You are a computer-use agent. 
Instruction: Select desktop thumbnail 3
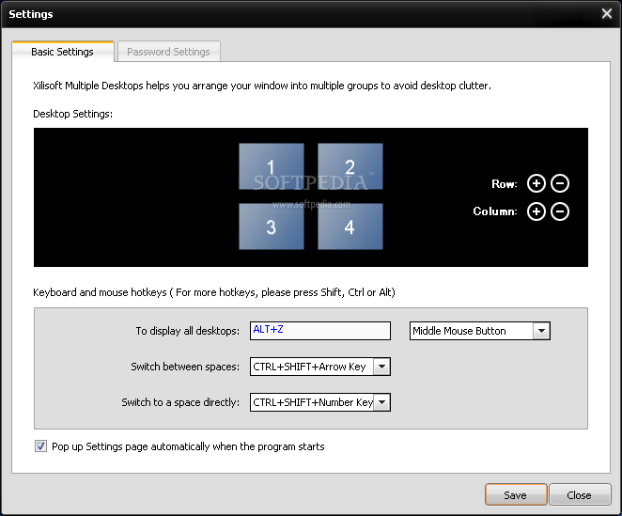272,227
